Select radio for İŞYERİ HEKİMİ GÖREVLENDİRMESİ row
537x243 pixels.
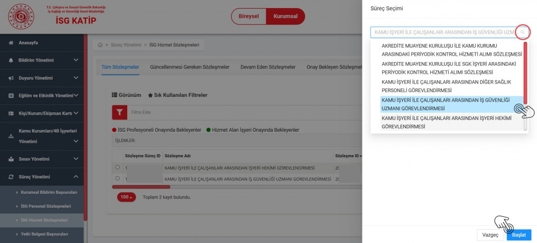(118, 167)
